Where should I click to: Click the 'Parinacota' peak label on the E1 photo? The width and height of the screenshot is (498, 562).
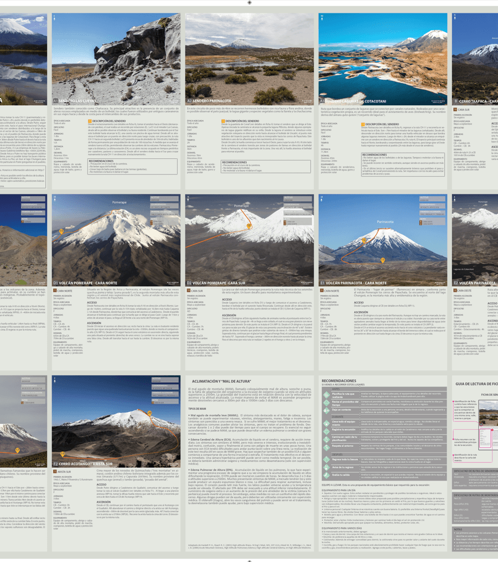click(x=385, y=222)
